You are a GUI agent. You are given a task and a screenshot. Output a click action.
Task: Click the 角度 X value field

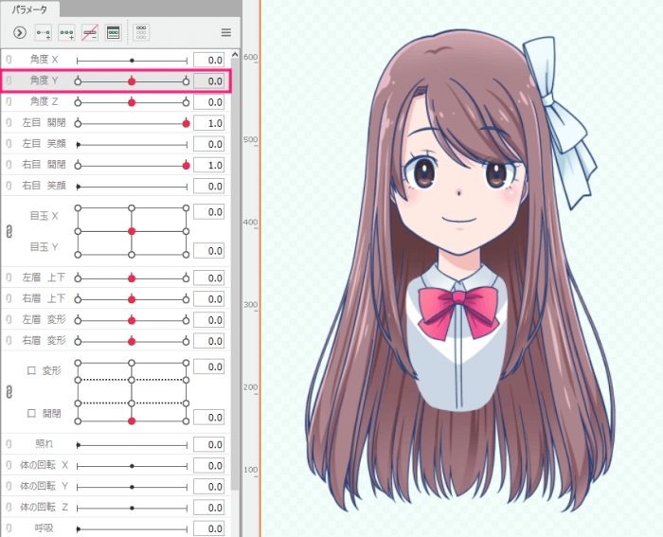coord(209,60)
